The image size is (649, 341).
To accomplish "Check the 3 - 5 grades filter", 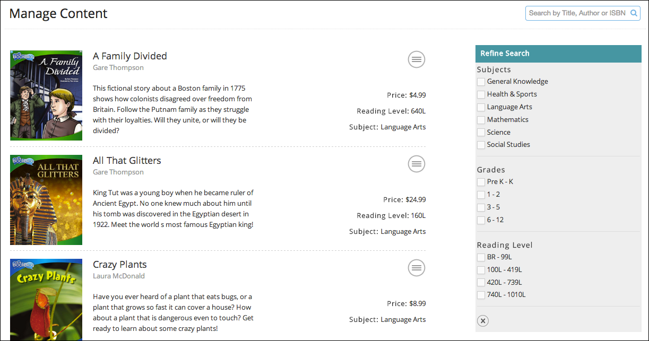I will [481, 207].
